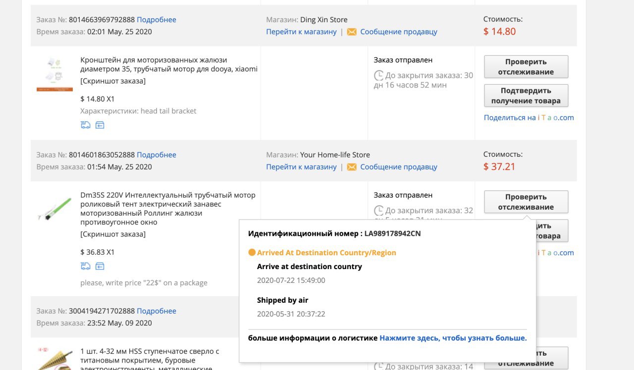Click "Нажмите здесь, чтобы узнать больше" link
This screenshot has width=634, height=370.
(x=453, y=338)
